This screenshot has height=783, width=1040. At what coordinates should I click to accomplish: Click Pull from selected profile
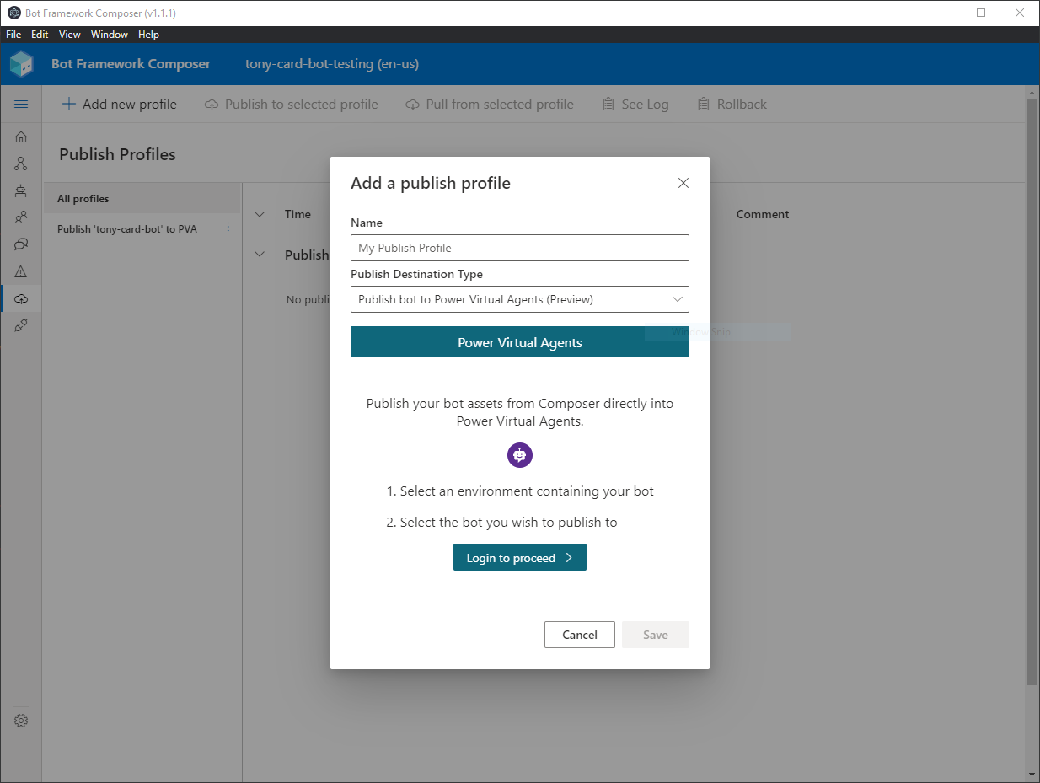(x=490, y=105)
